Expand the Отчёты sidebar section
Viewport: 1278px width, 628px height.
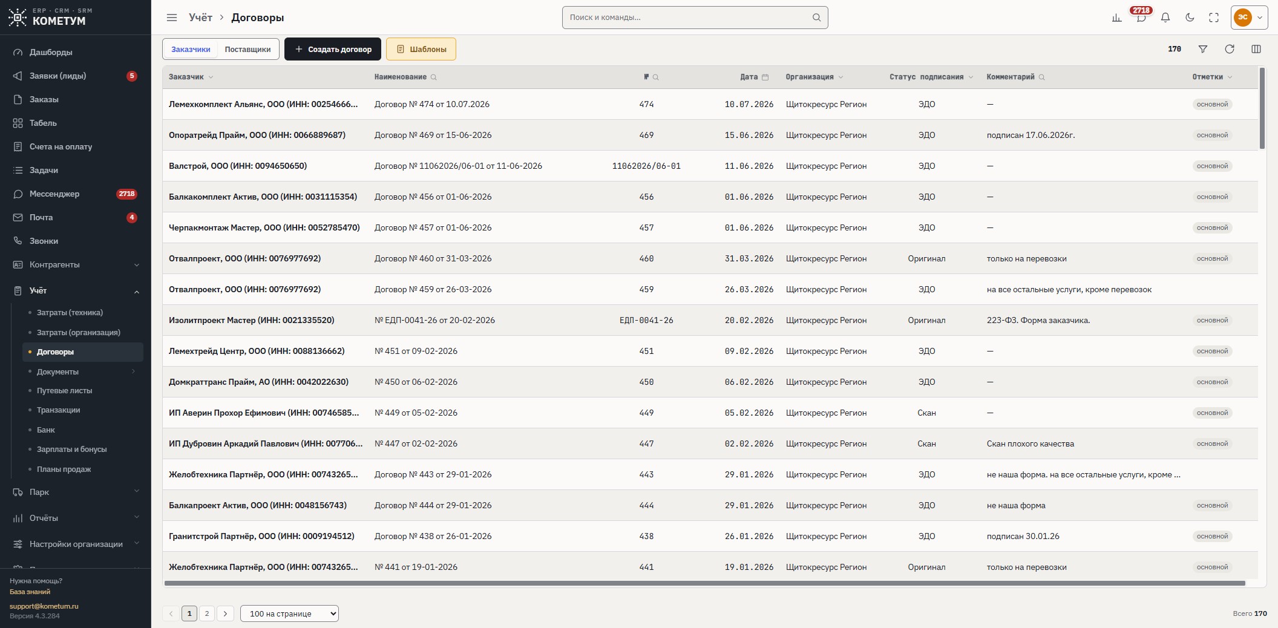[x=76, y=518]
